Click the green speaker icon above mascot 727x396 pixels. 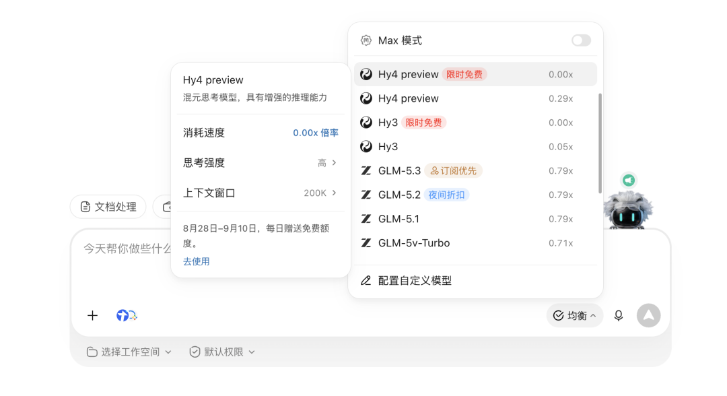click(x=629, y=180)
